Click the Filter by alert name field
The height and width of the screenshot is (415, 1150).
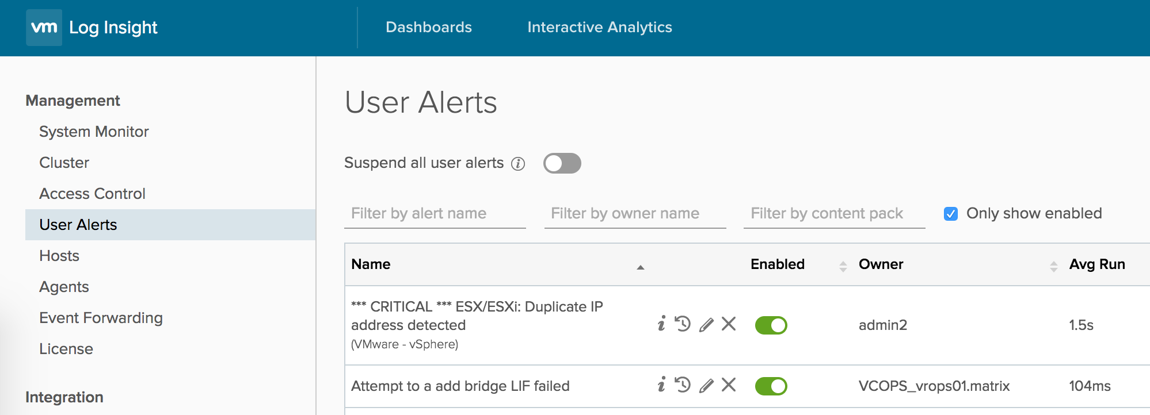point(435,214)
